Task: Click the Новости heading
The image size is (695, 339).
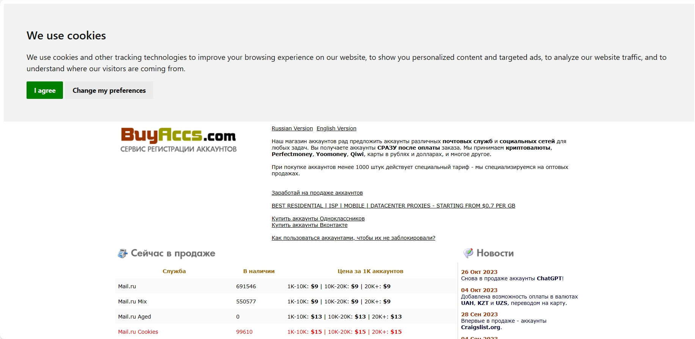Action: pyautogui.click(x=495, y=253)
